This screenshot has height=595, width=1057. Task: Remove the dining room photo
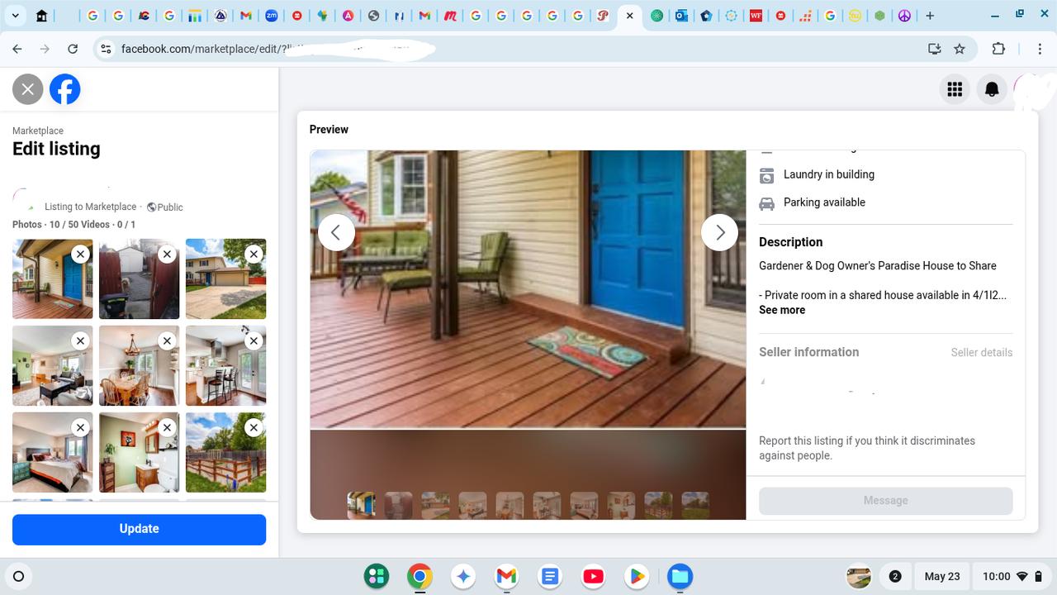(167, 340)
